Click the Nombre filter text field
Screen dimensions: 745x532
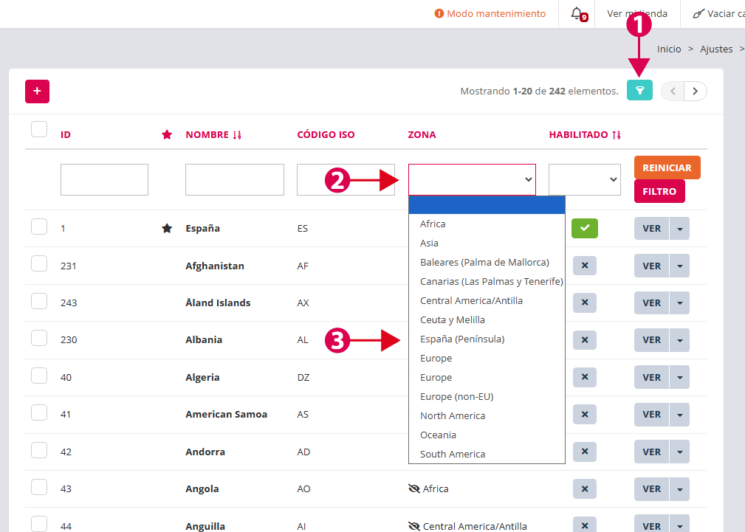click(x=234, y=179)
